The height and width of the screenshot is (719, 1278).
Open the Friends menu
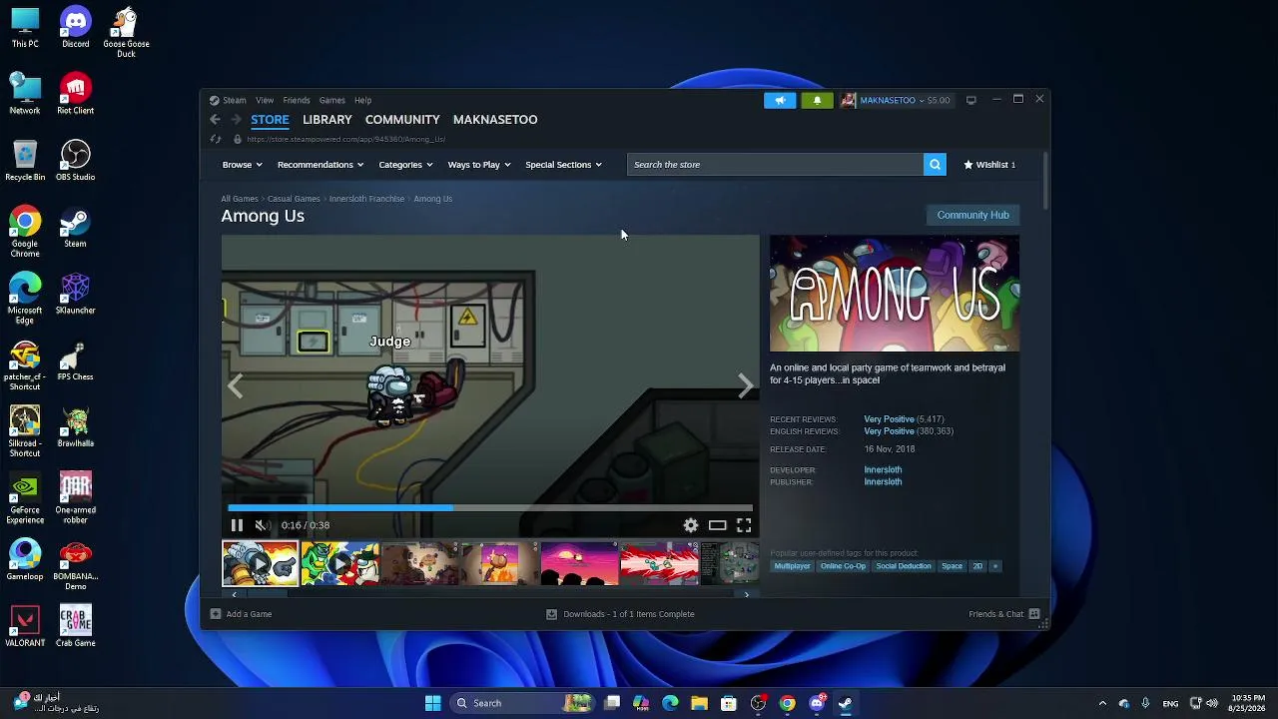(297, 100)
